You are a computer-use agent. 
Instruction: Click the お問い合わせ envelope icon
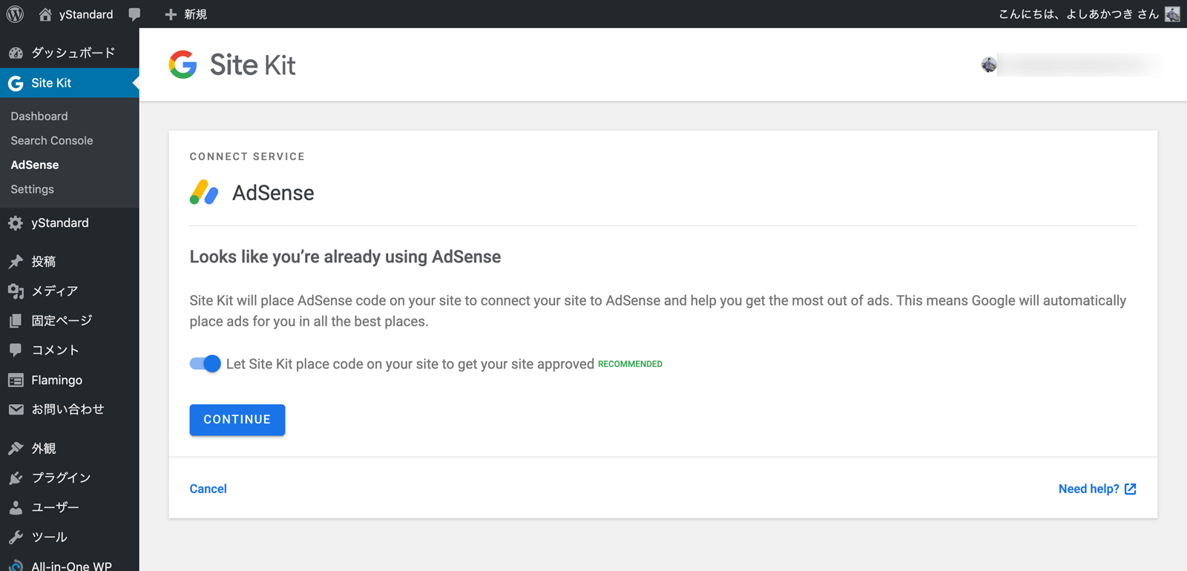[16, 409]
